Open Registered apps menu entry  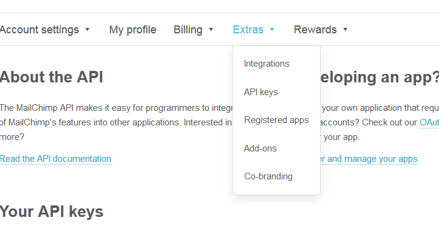point(276,120)
